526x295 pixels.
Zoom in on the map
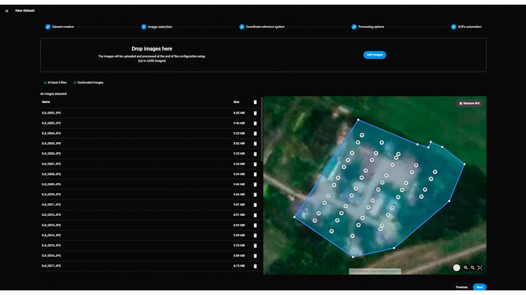pos(466,267)
